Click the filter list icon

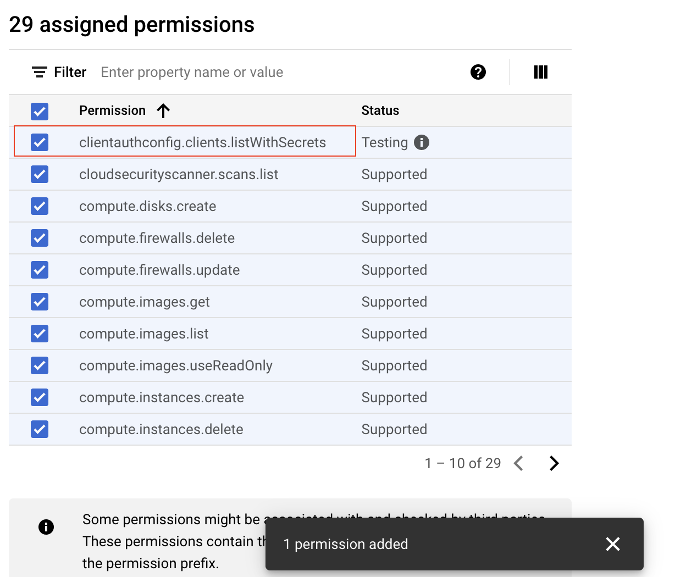[39, 72]
